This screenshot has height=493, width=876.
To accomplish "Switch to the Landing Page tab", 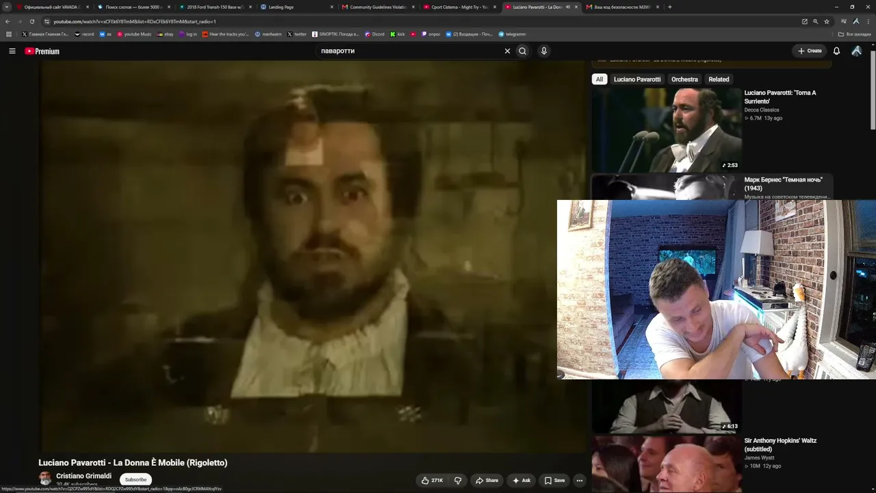I will [x=296, y=7].
